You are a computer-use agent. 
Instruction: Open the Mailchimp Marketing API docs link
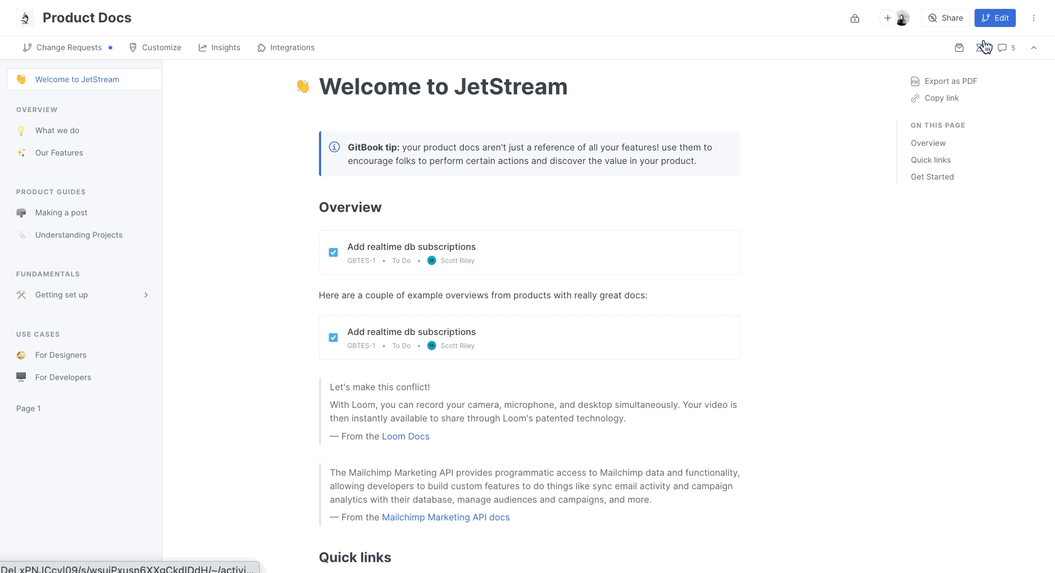coord(445,517)
